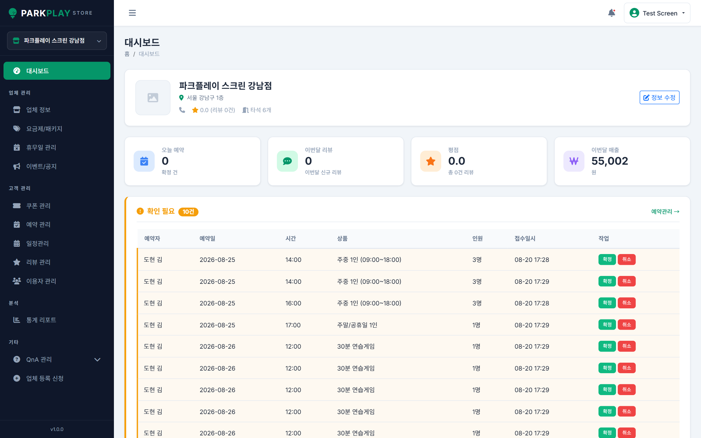
Task: Expand the QnA 관리 submenu chevron
Action: (x=98, y=359)
